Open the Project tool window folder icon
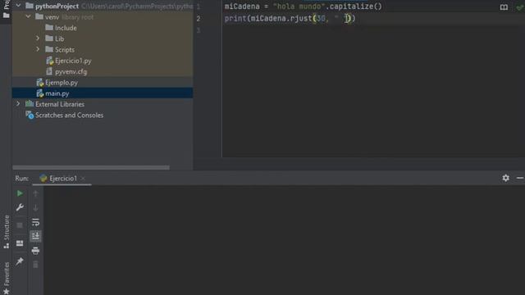The width and height of the screenshot is (525, 295). 6,16
